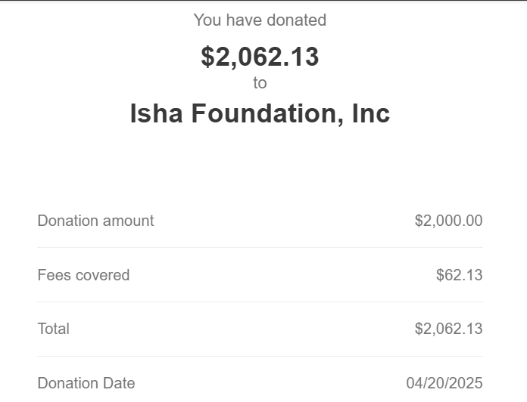Click divider line below Total row

tap(260, 356)
